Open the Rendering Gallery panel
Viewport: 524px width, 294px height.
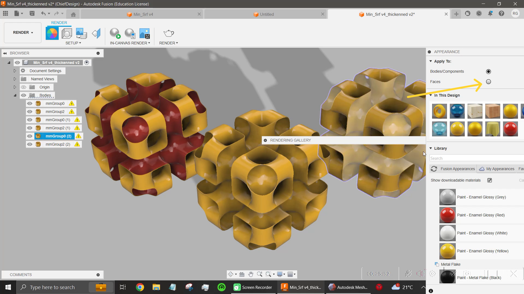[x=265, y=140]
